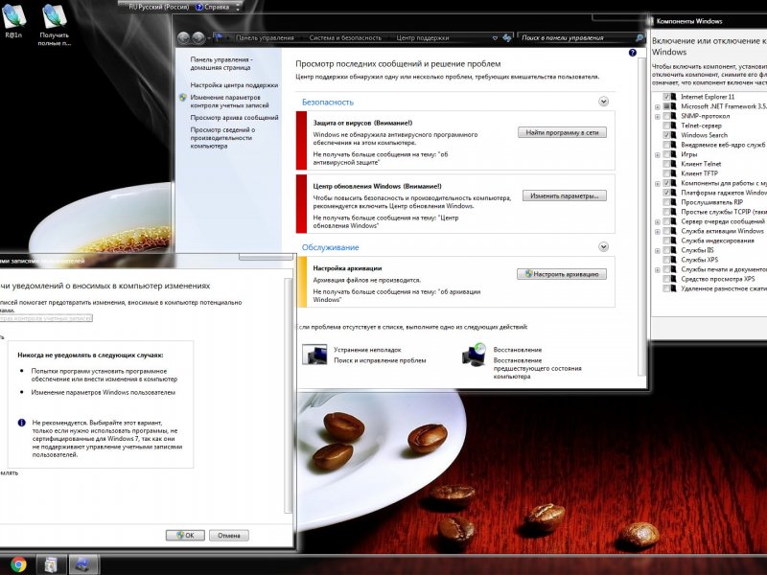Enable the Клиент TFTP checkbox
The width and height of the screenshot is (767, 575).
click(x=666, y=173)
